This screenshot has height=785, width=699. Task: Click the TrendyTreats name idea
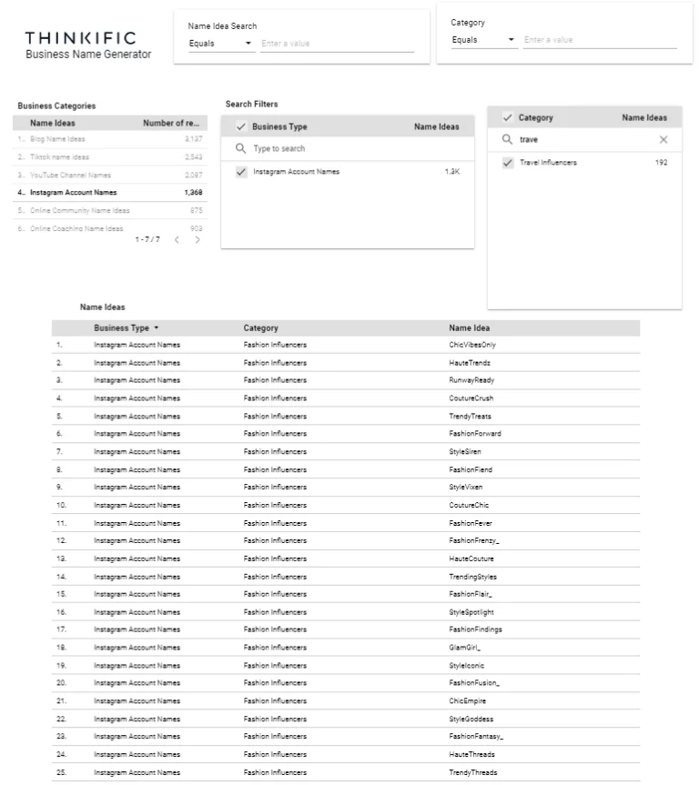(470, 417)
